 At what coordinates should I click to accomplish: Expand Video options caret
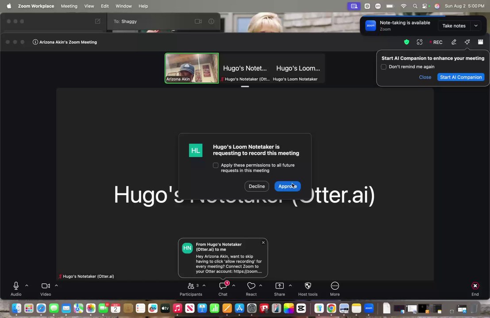(x=56, y=285)
